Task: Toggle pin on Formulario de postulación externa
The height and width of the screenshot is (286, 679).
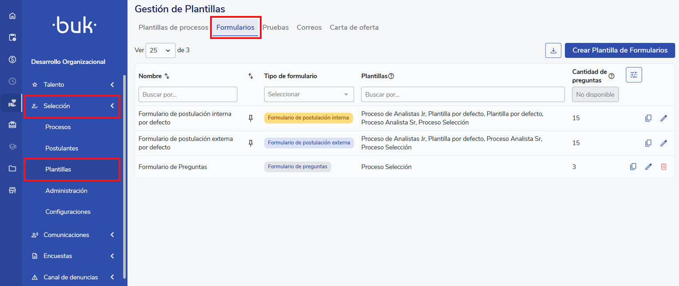Action: [250, 143]
